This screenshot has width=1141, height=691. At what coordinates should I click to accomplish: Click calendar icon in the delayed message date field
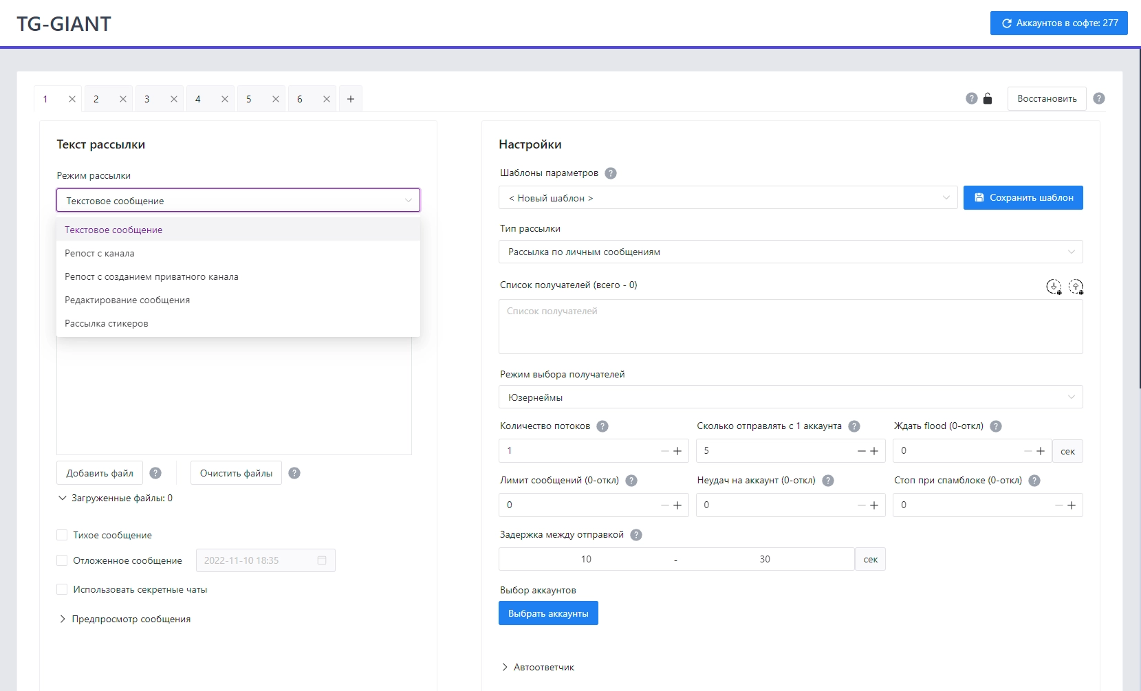click(x=322, y=560)
